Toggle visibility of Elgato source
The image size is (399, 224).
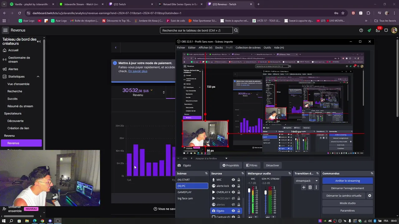[233, 211]
